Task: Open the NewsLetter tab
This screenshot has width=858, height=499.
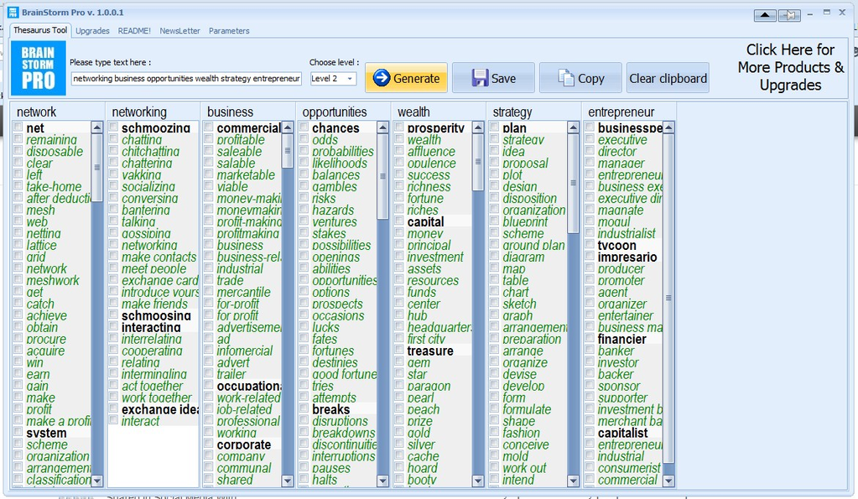Action: click(180, 31)
